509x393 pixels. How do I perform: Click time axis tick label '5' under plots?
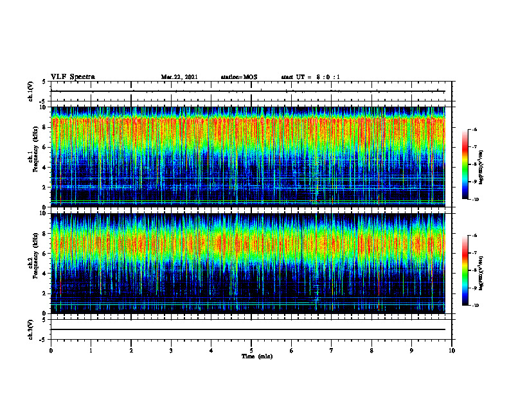pyautogui.click(x=251, y=351)
